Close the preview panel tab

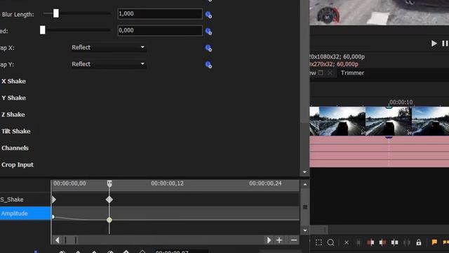coord(330,73)
